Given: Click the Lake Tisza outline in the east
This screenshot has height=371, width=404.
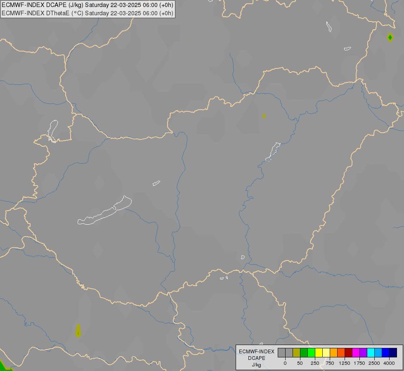Looking at the screenshot, I should (x=273, y=152).
